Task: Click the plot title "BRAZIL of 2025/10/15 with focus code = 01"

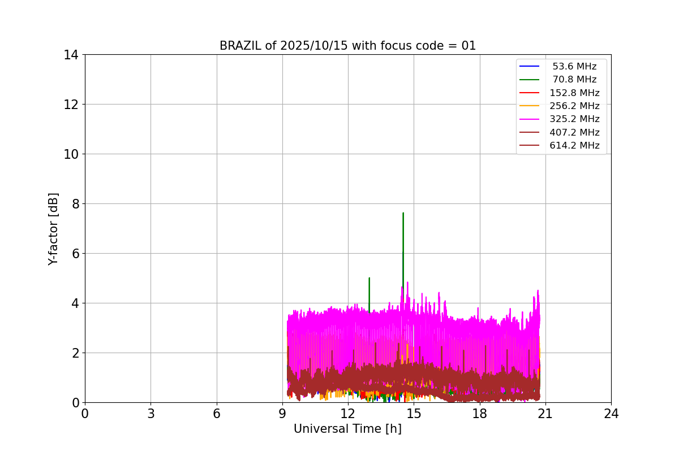Action: point(347,46)
